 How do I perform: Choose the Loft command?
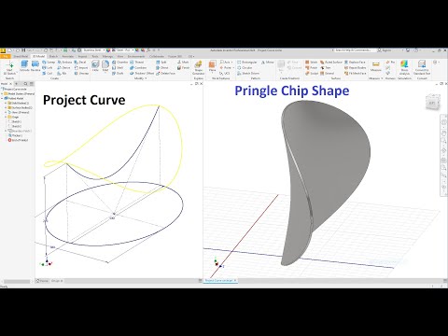tap(48, 67)
